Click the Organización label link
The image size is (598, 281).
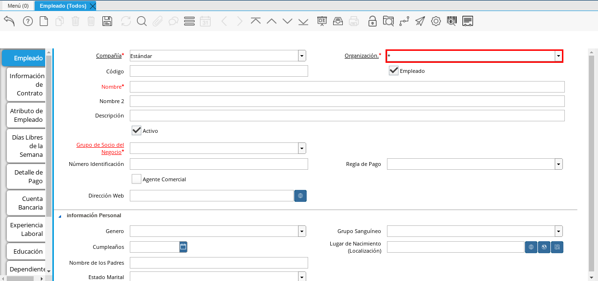tap(361, 56)
